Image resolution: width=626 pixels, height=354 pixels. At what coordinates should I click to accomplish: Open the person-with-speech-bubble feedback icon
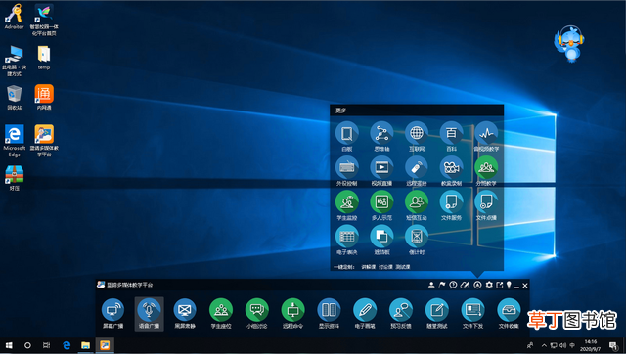[x=401, y=310]
